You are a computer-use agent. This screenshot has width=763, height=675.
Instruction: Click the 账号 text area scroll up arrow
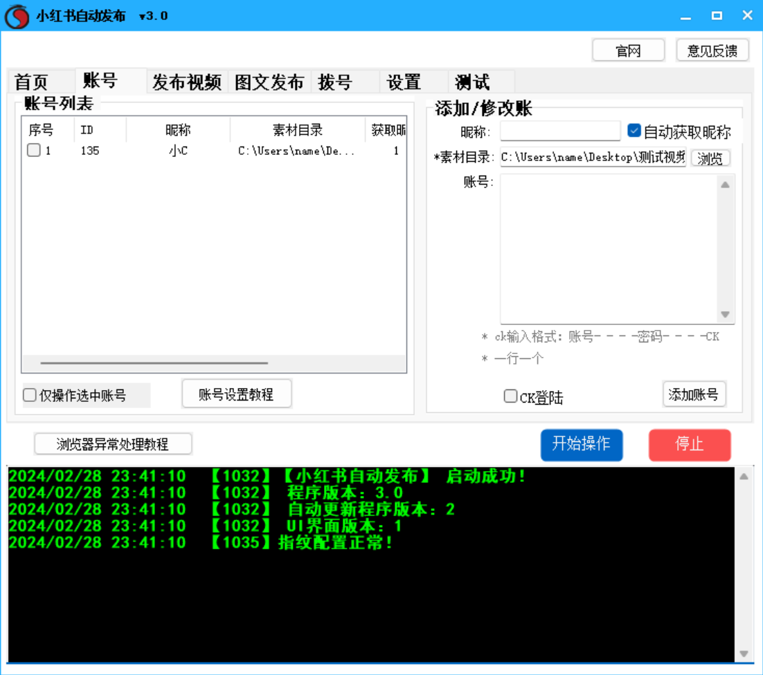725,185
